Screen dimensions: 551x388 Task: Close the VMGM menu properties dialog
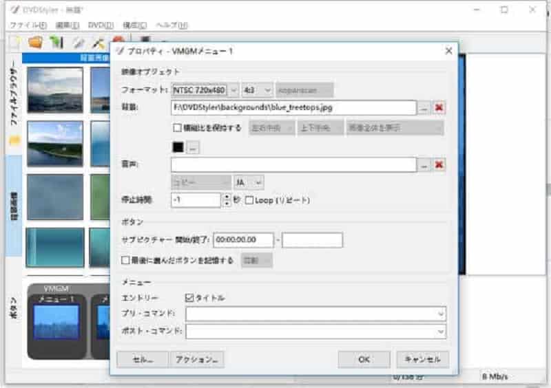coord(449,51)
